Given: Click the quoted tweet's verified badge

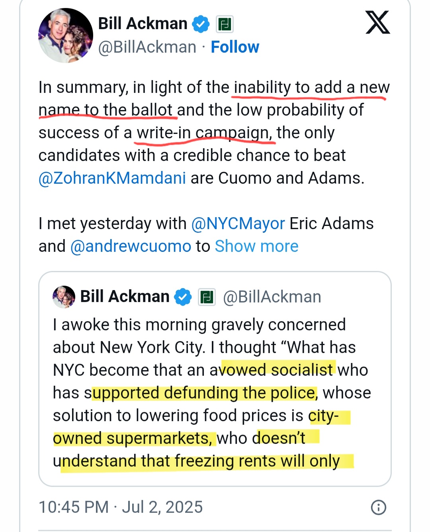Looking at the screenshot, I should (183, 297).
